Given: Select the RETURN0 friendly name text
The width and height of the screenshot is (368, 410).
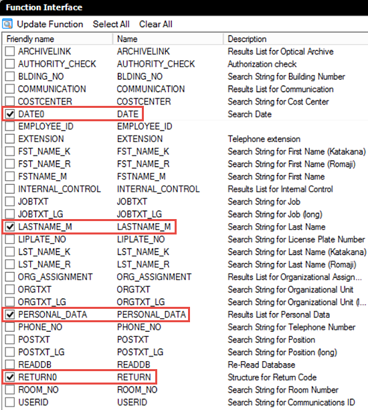Looking at the screenshot, I should (37, 377).
